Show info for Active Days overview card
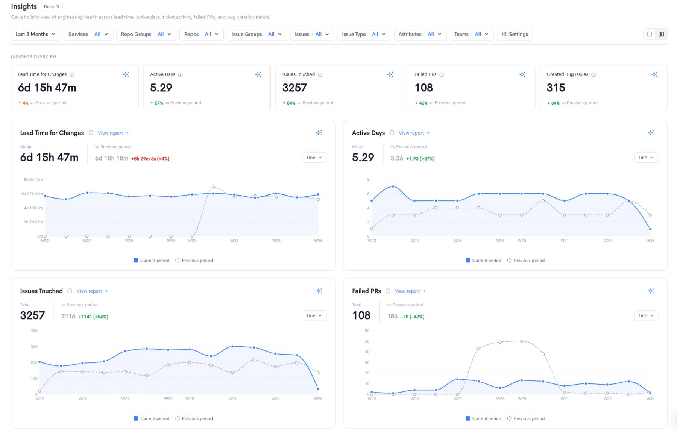 (x=180, y=74)
